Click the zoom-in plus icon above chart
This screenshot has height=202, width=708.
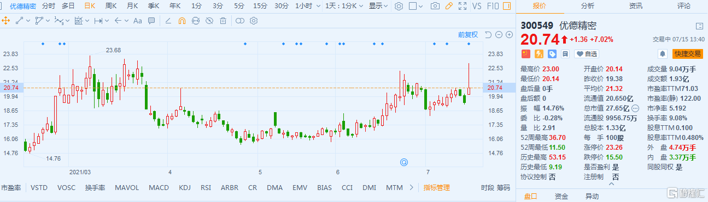point(509,35)
